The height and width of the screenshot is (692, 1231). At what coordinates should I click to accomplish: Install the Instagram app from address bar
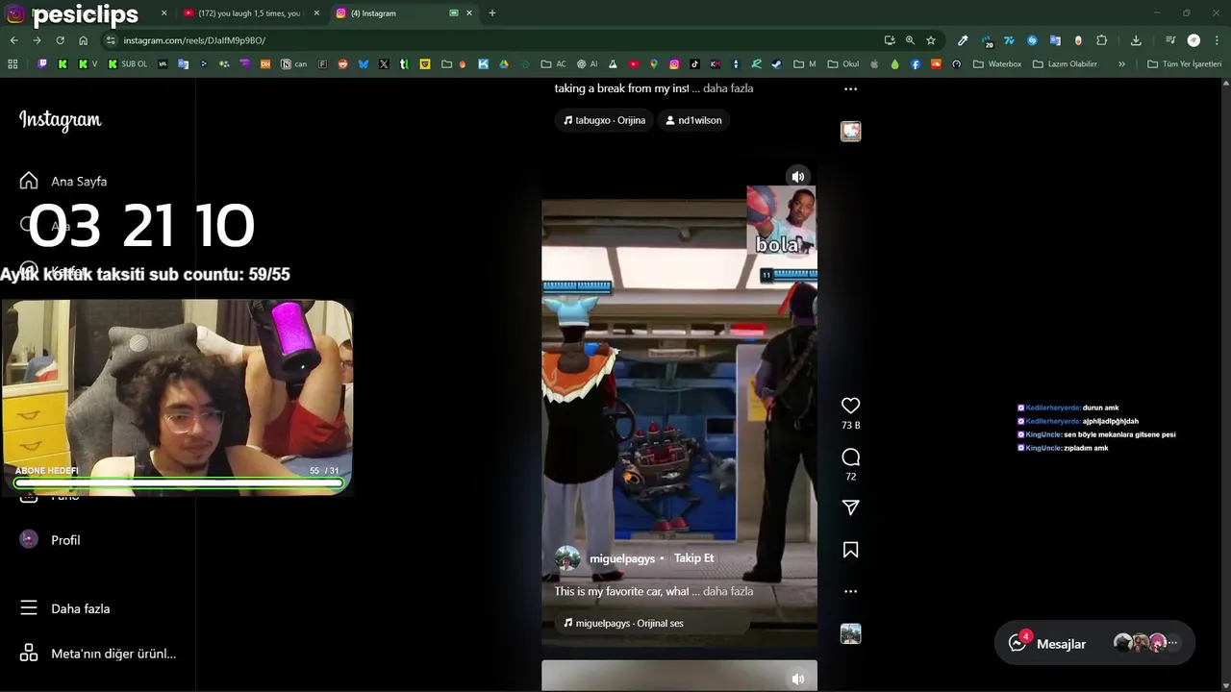(890, 40)
